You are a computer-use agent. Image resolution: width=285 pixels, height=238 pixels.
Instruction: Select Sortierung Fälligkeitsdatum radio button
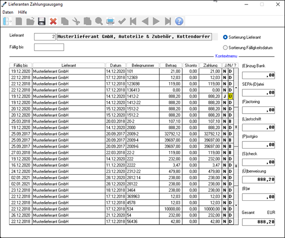[225, 48]
